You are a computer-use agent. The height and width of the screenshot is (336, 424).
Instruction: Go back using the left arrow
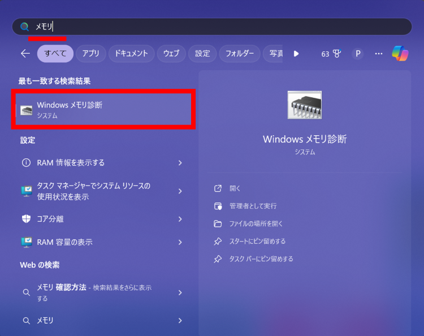click(25, 54)
